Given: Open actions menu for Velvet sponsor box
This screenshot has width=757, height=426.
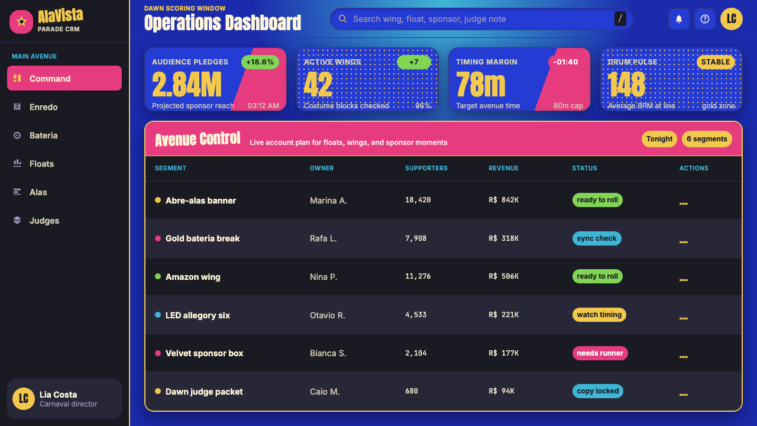Looking at the screenshot, I should pos(684,356).
